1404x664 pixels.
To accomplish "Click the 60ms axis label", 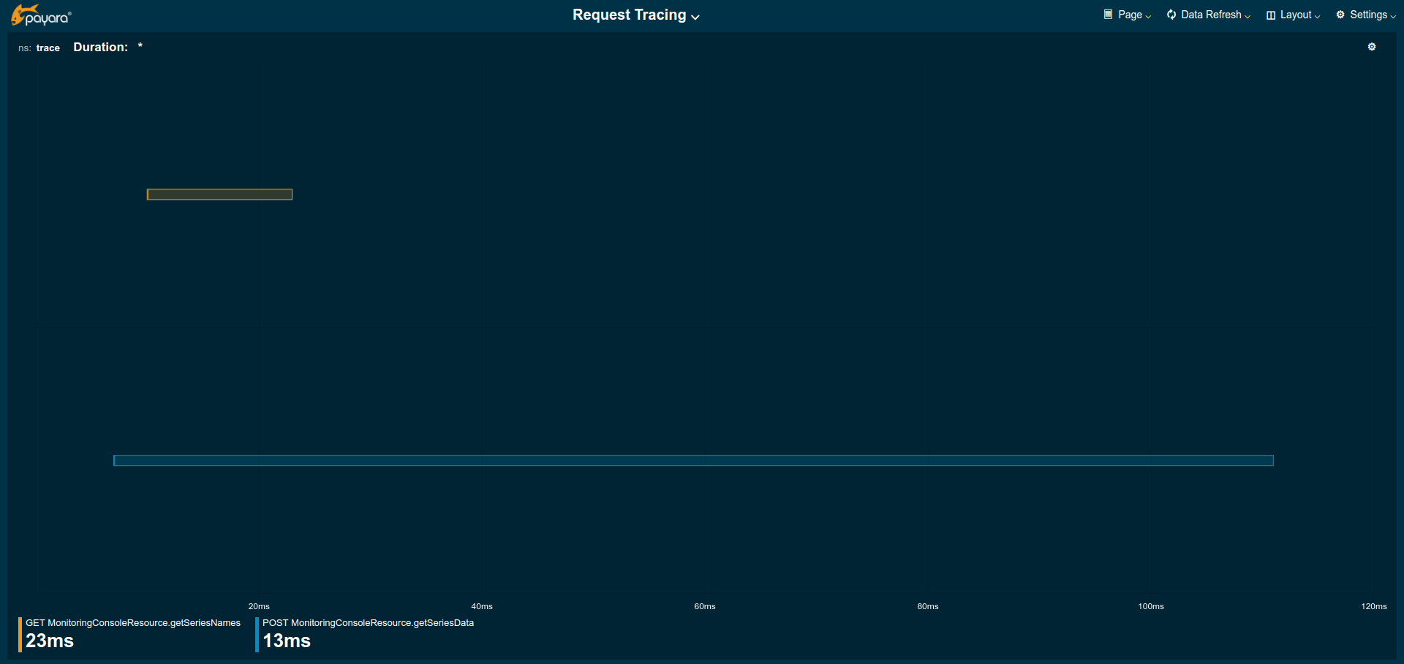I will [705, 606].
